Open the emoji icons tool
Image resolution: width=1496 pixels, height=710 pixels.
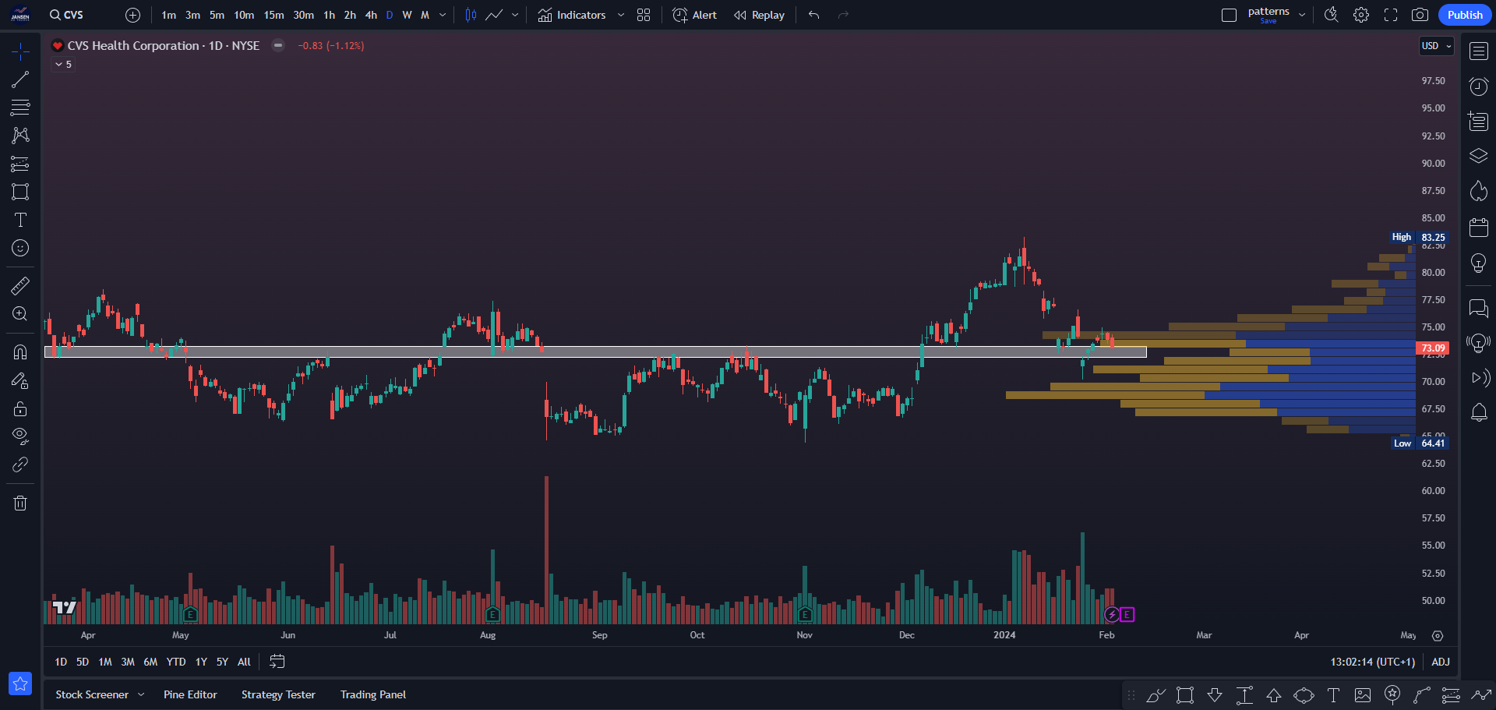[x=20, y=248]
